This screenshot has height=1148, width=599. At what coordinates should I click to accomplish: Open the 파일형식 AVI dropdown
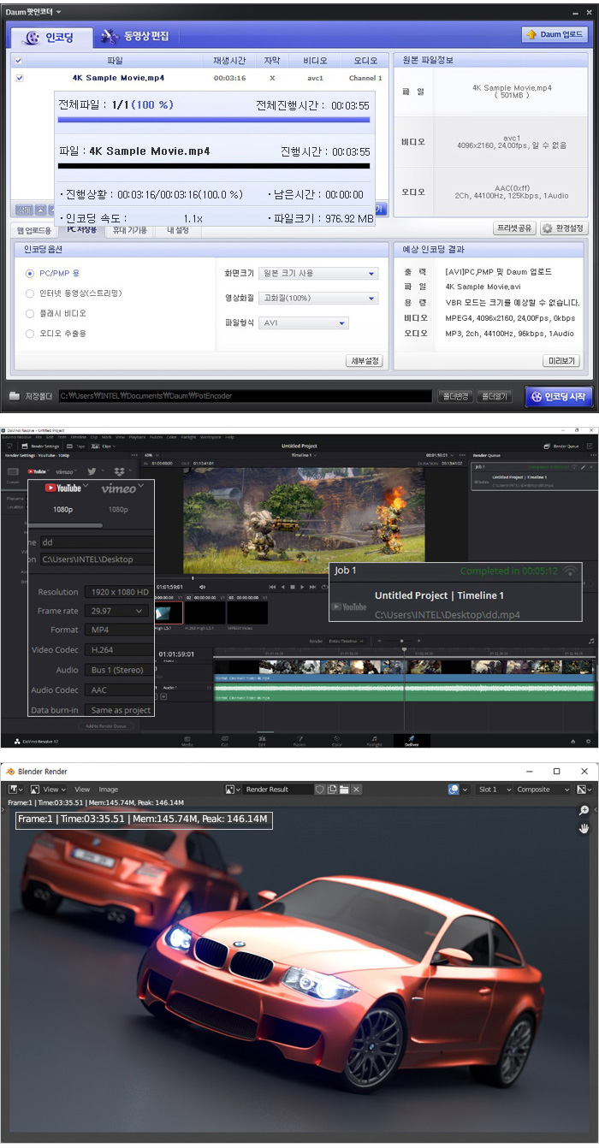[x=303, y=323]
